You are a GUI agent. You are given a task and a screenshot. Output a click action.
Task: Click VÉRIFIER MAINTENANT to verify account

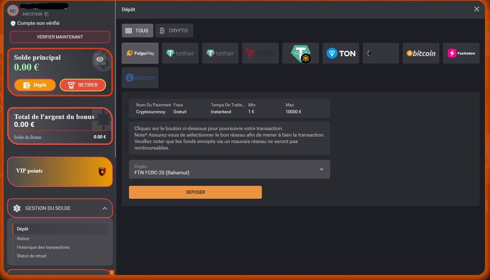click(x=60, y=37)
